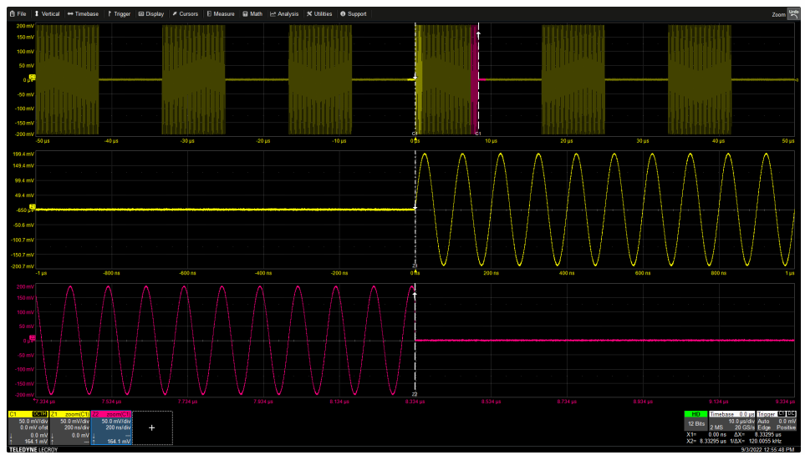Viewport: 805px width, 455px height.
Task: Add a new trace with plus box
Action: pyautogui.click(x=152, y=427)
